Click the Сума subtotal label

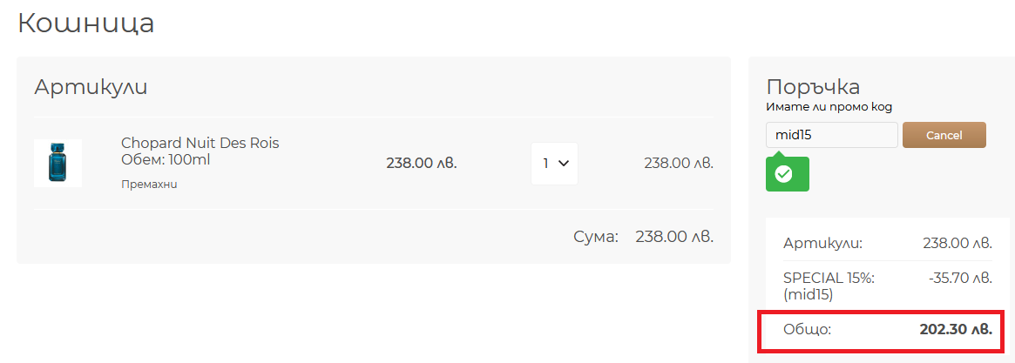pos(596,236)
